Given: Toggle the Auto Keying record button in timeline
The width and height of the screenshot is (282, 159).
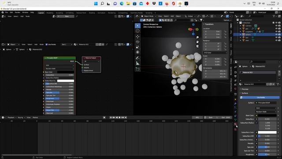Looking at the screenshot, I should pos(104,117).
